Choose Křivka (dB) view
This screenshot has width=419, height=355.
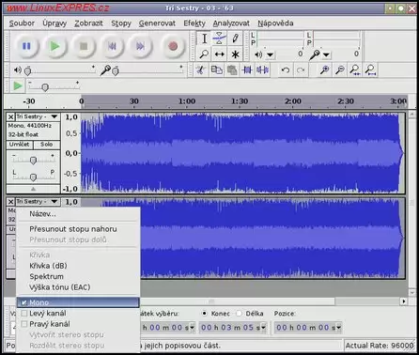click(x=78, y=266)
